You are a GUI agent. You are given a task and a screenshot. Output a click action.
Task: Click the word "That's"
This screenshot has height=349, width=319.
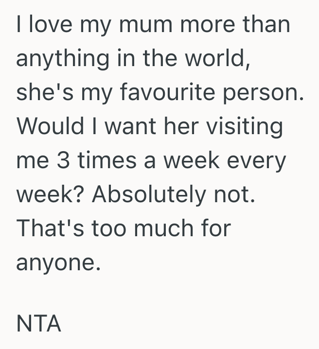(x=47, y=228)
